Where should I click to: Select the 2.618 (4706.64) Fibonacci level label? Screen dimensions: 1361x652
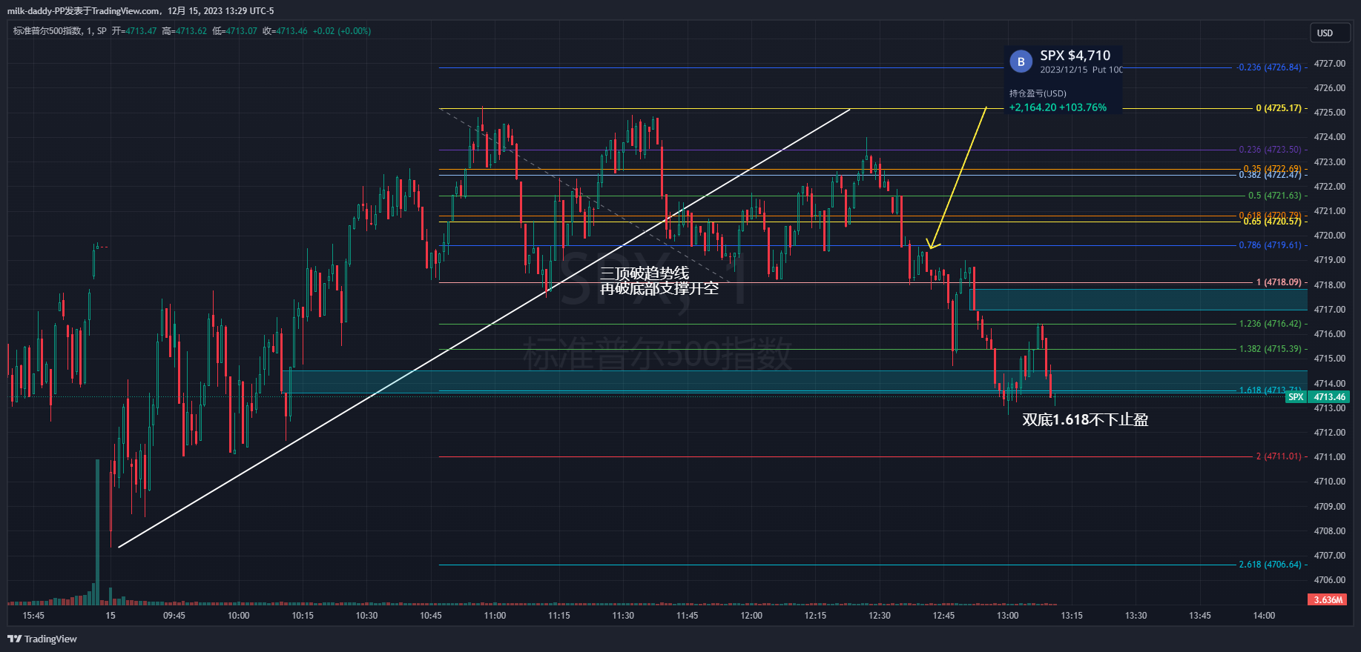(1270, 565)
